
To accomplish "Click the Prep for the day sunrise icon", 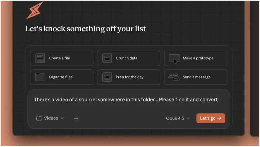I will tap(107, 77).
